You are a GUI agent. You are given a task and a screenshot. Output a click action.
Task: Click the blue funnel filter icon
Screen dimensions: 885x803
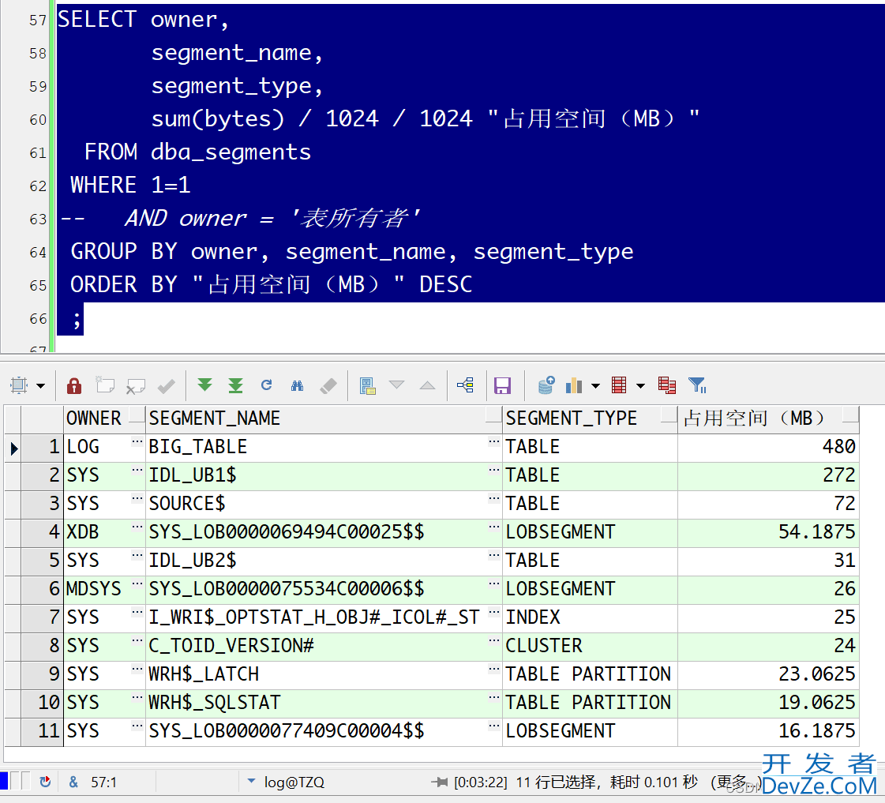click(x=698, y=385)
